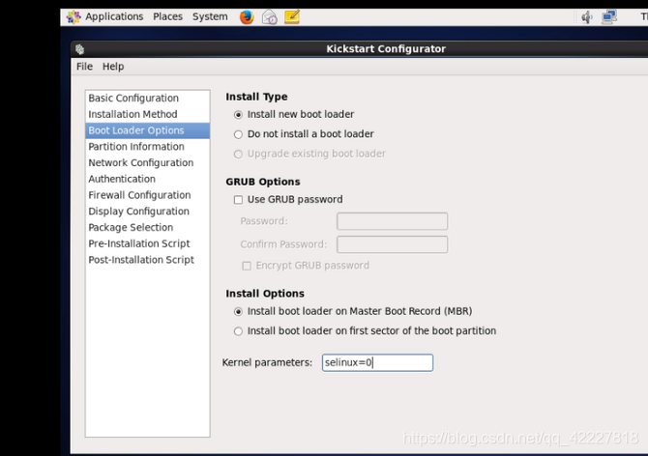Open the File menu
Viewport: 648px width, 456px height.
(84, 67)
